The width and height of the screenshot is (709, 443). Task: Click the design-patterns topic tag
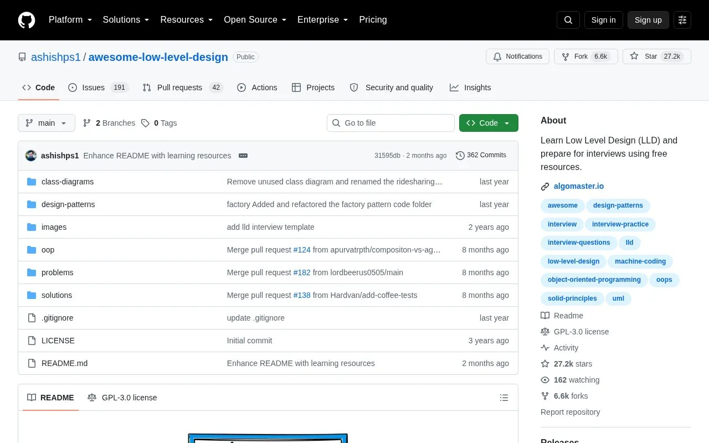click(618, 205)
